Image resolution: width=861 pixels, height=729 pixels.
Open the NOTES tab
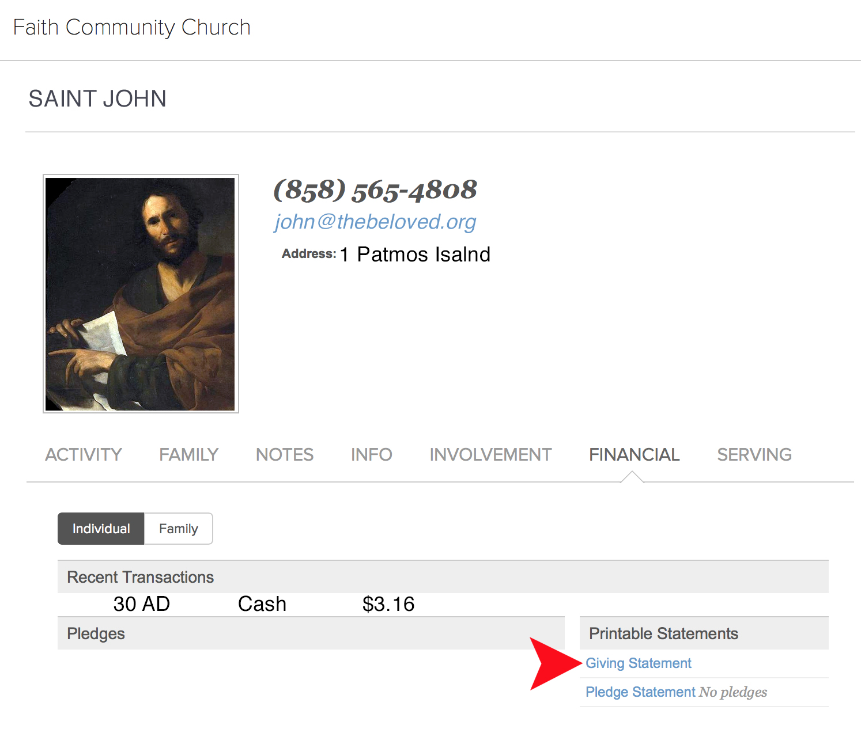coord(285,455)
